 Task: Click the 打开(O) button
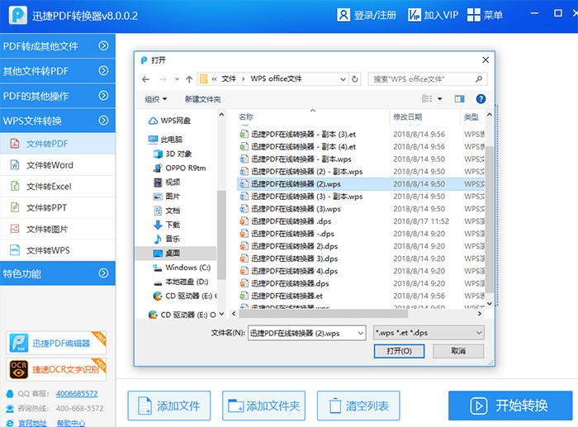tap(399, 351)
